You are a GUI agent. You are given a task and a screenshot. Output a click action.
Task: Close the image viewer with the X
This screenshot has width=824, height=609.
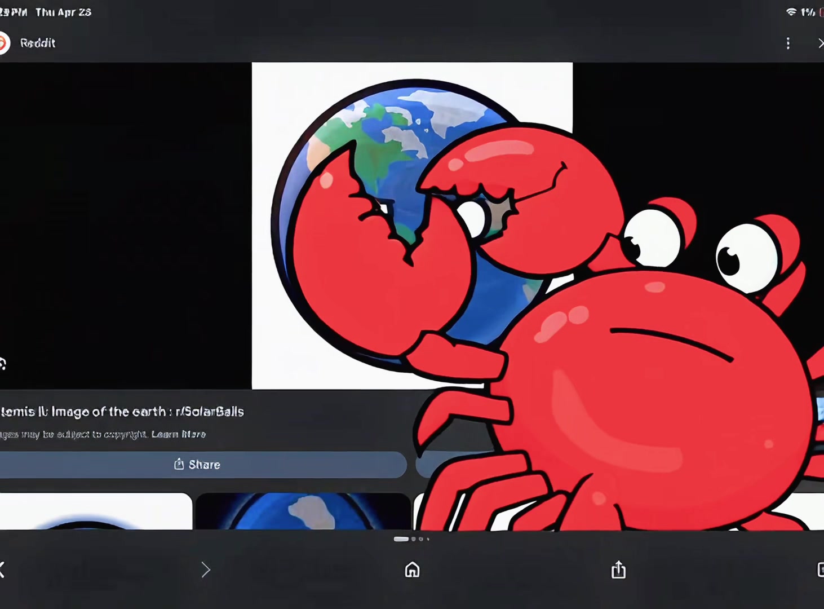[x=820, y=43]
